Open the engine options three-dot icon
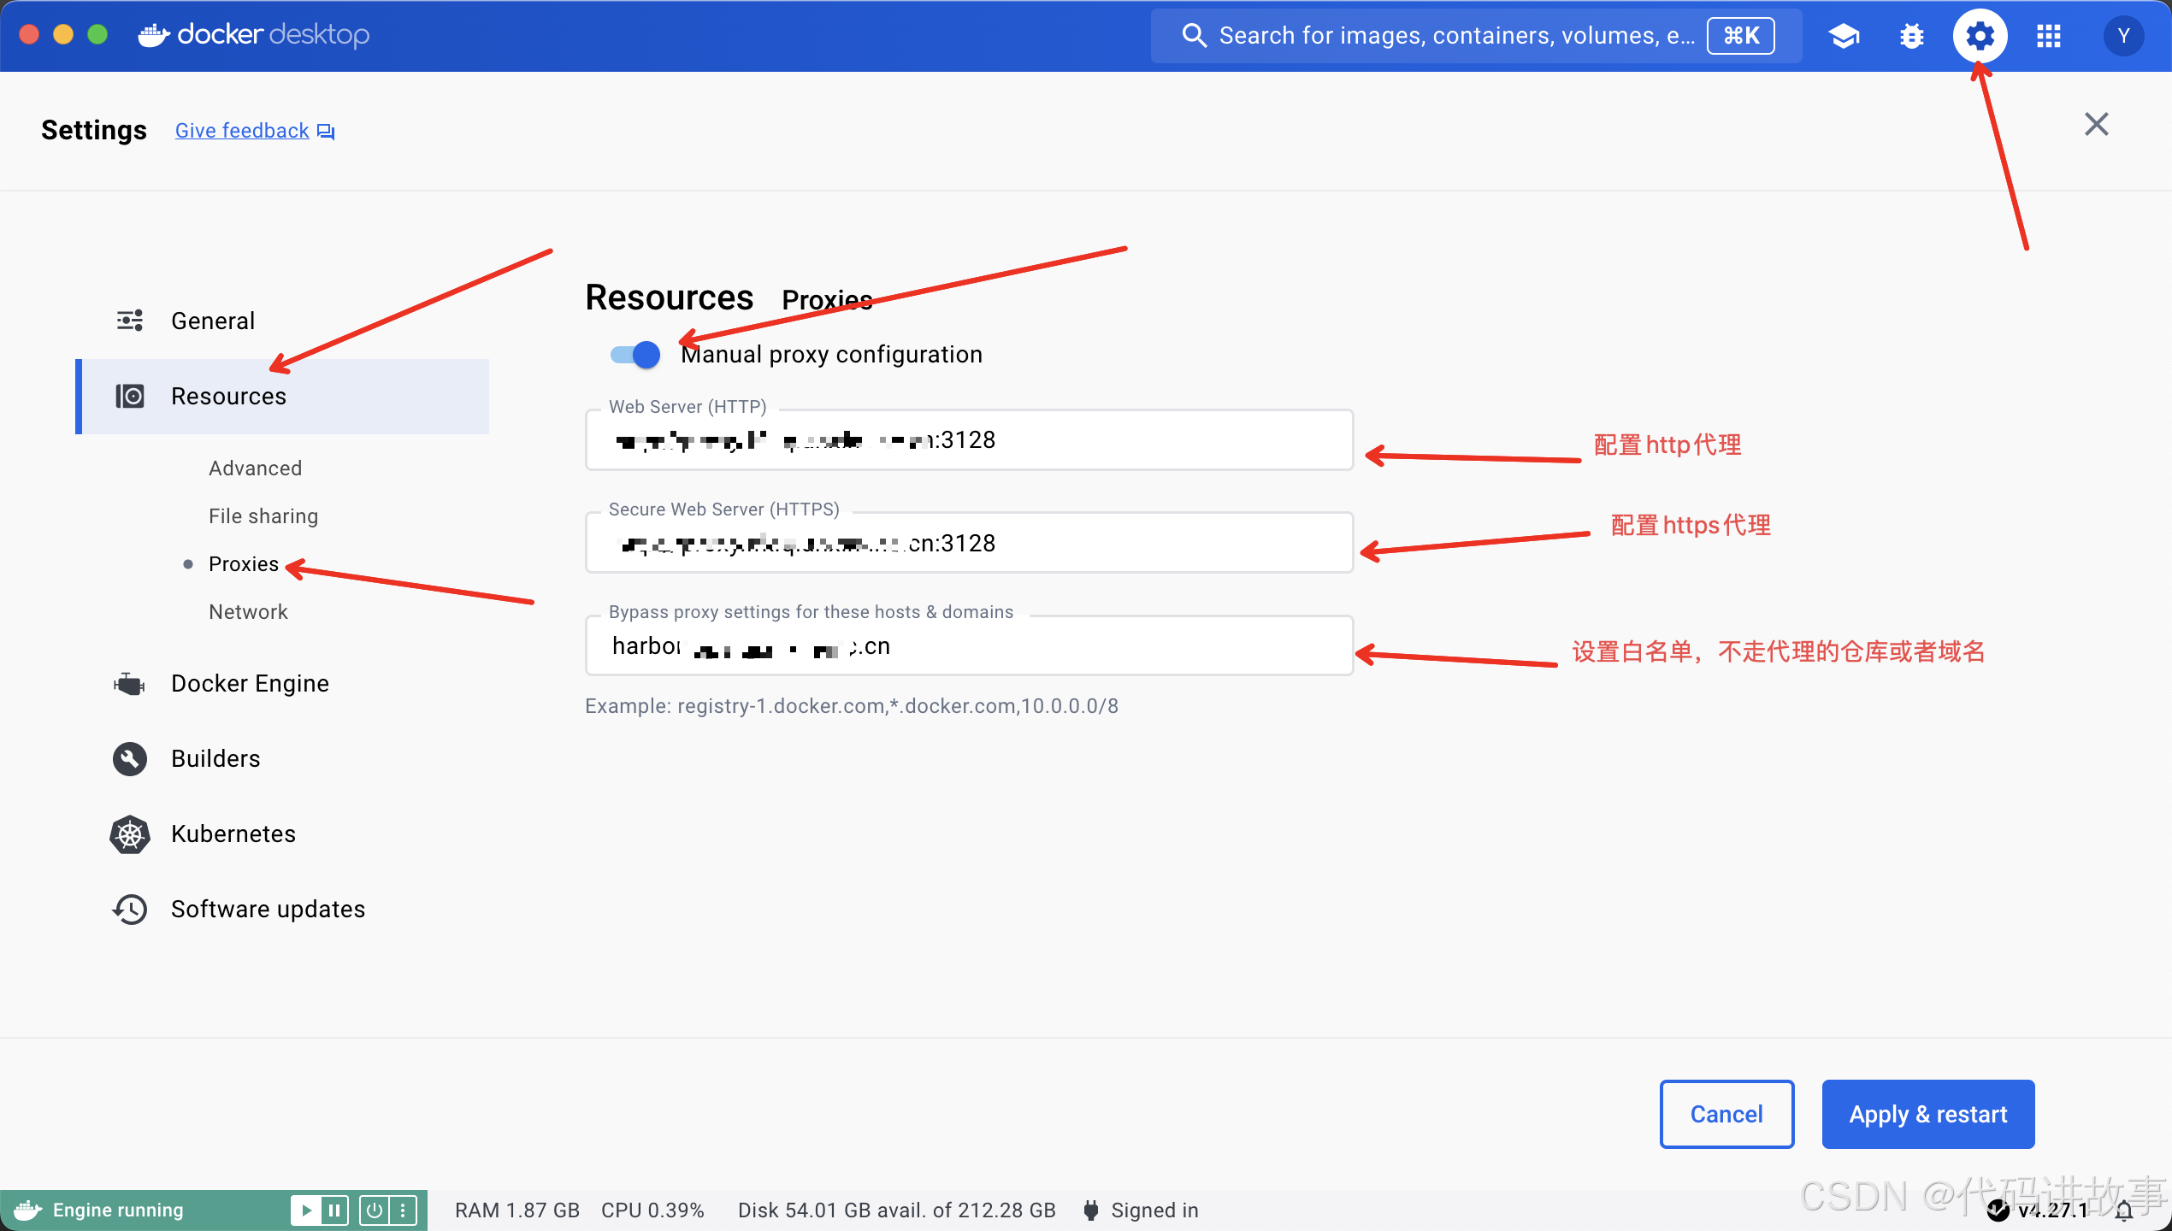This screenshot has height=1231, width=2172. pos(403,1210)
